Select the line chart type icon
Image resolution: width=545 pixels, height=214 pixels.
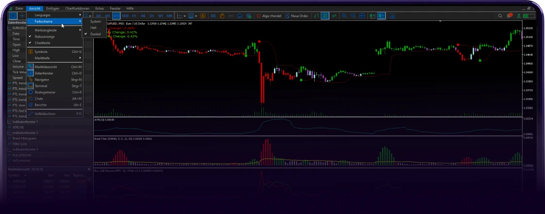coord(334,16)
